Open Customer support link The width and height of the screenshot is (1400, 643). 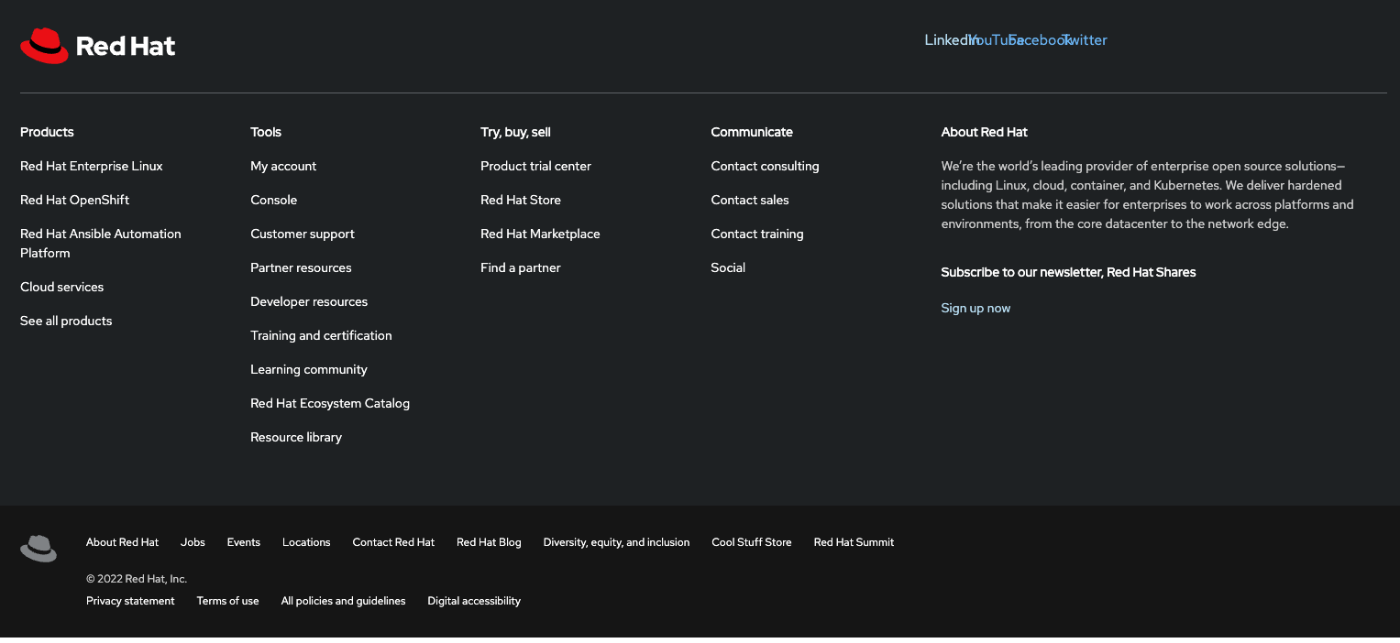pyautogui.click(x=303, y=234)
